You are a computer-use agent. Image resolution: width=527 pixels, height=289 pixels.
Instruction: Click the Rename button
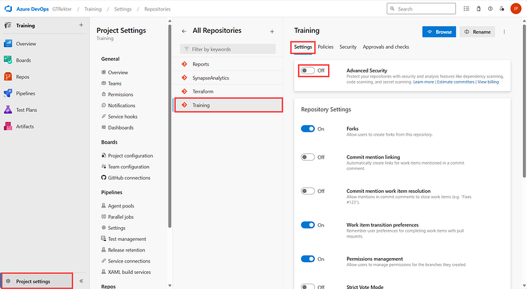coord(477,32)
